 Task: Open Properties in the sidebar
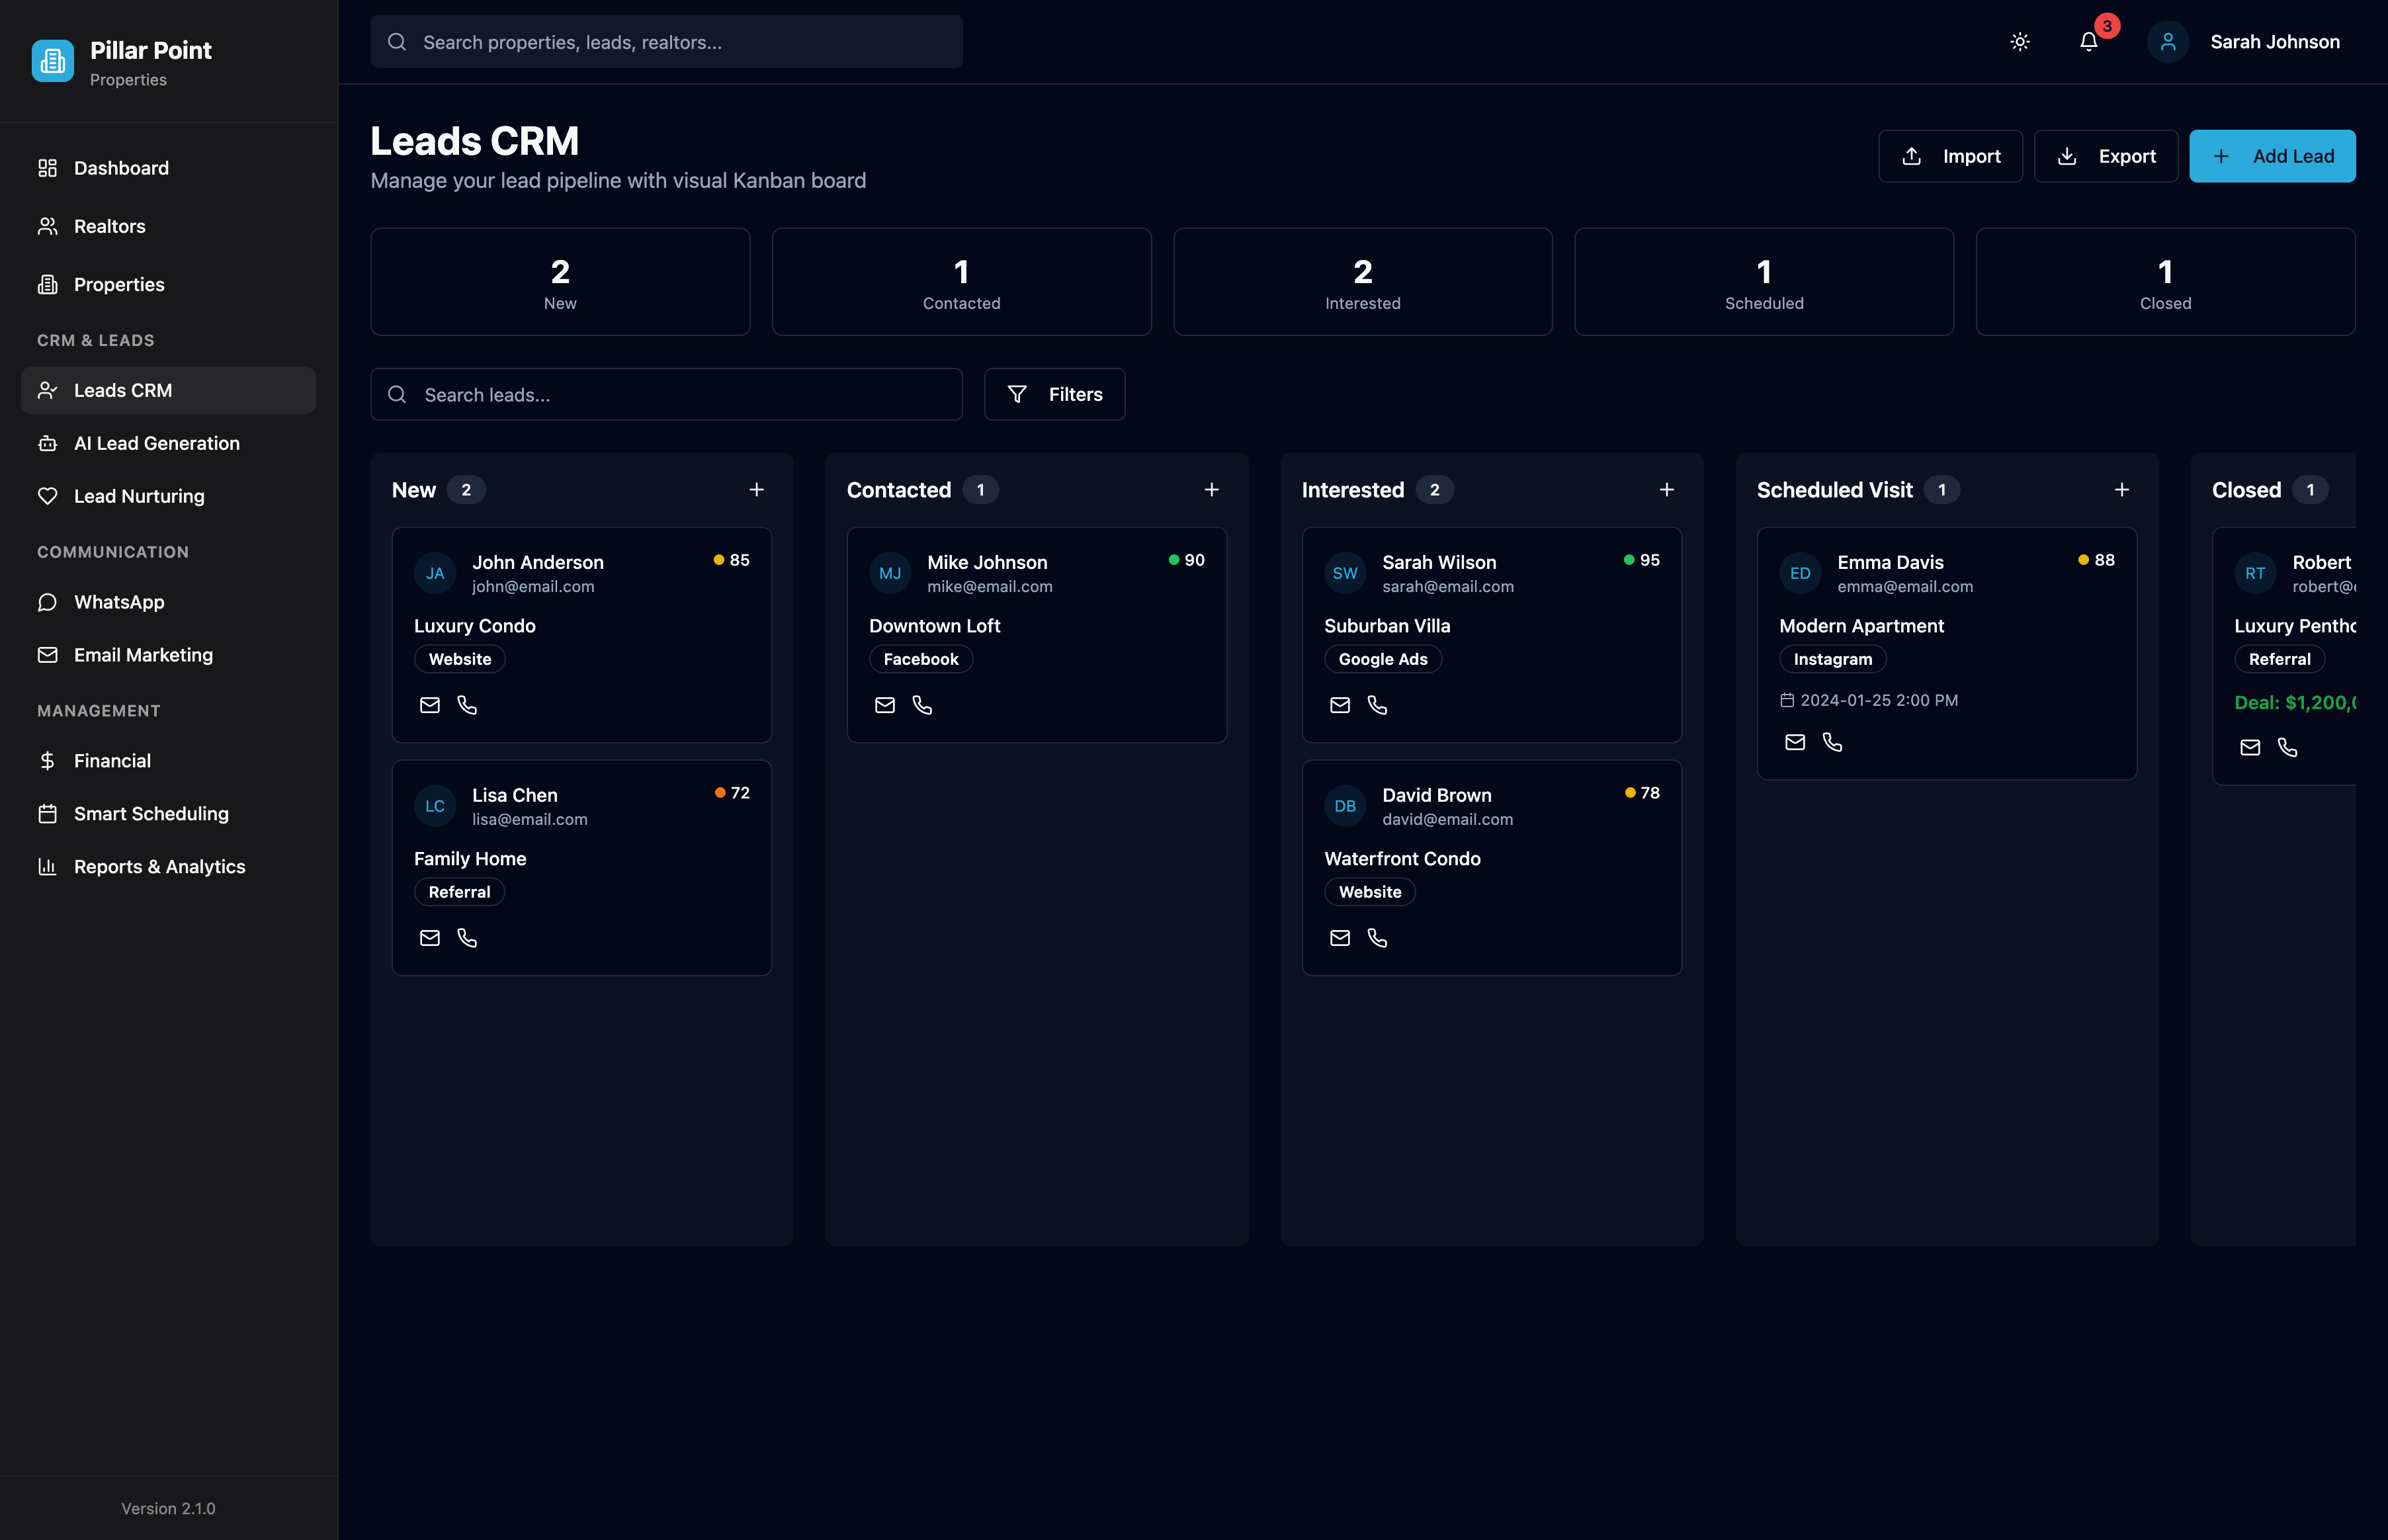tap(168, 284)
